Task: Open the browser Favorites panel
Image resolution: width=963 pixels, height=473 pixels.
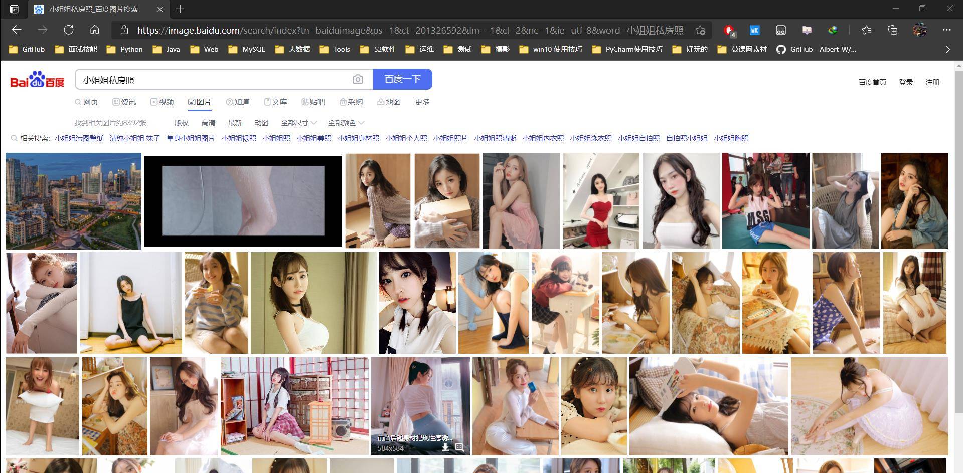Action: pos(867,30)
